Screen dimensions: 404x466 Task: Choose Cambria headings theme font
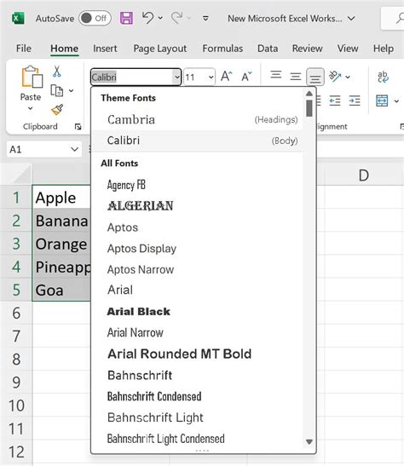point(197,119)
